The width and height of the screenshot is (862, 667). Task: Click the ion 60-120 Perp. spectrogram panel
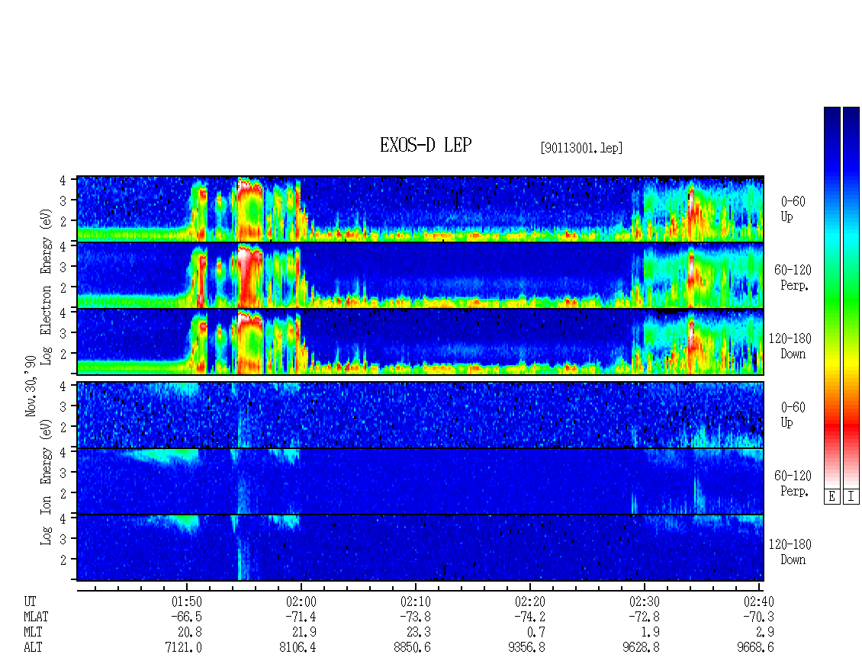pos(420,481)
